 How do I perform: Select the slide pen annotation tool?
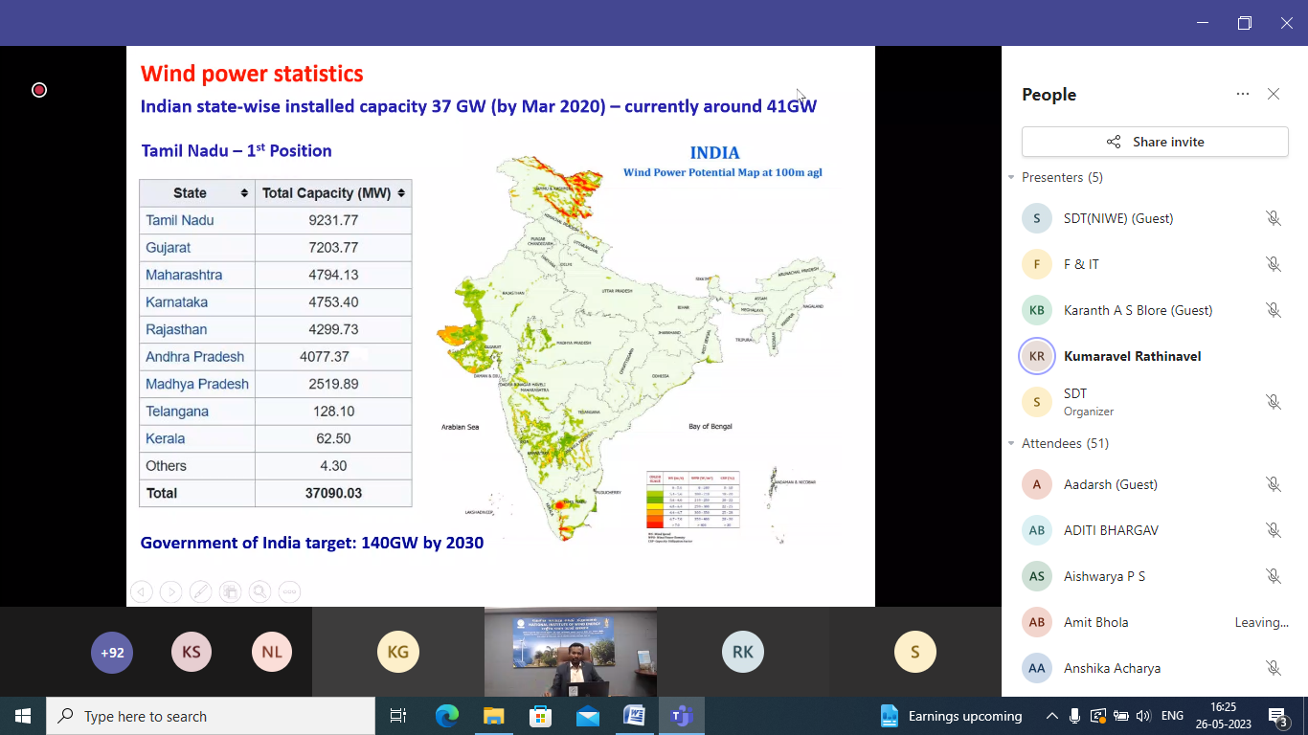pyautogui.click(x=200, y=592)
